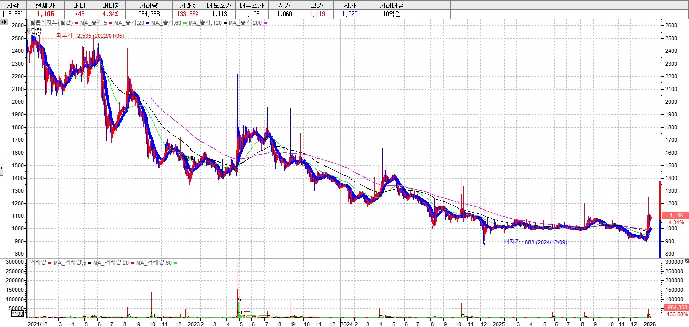Select the 거래량 legend label in volume pane
Image resolution: width=689 pixels, height=327 pixels.
coord(38,262)
